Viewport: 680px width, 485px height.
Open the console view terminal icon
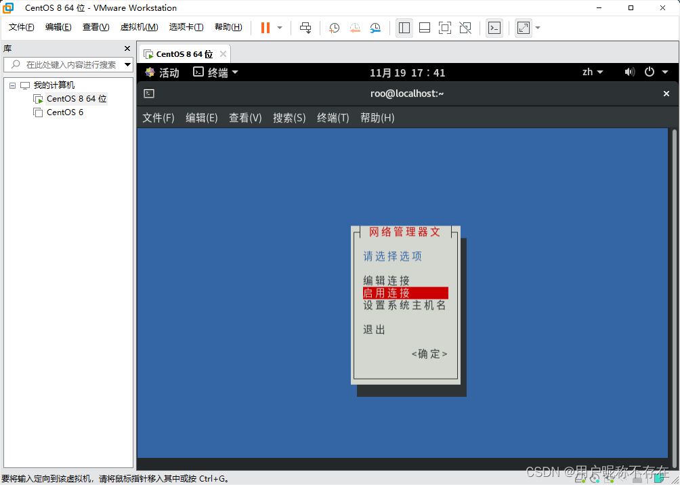point(494,28)
